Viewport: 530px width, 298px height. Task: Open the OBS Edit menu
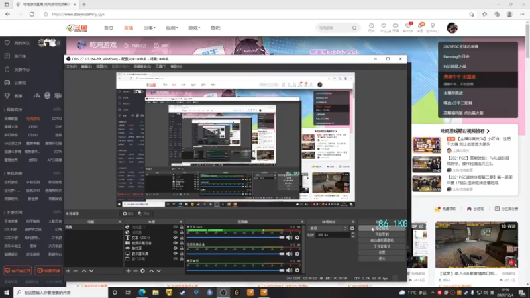(87, 67)
